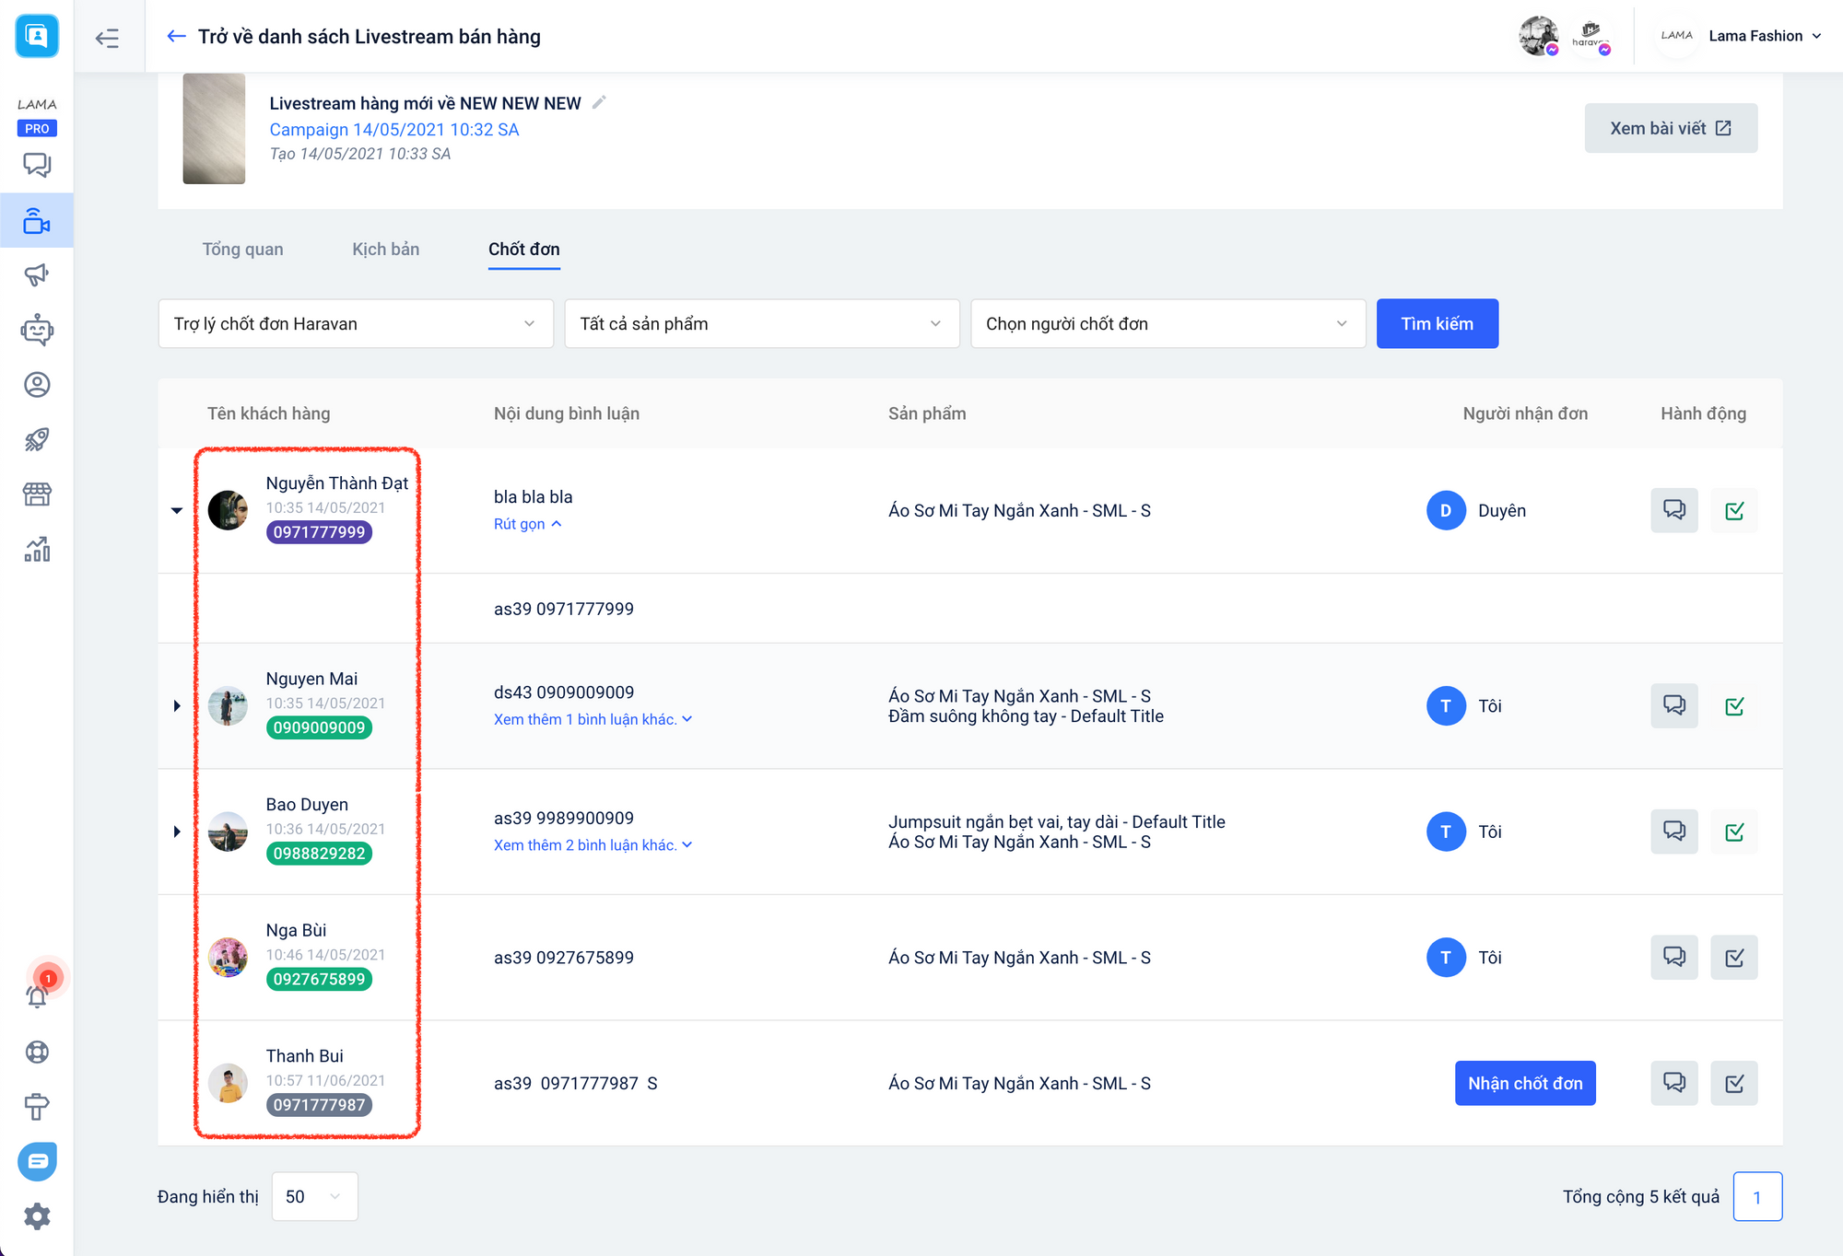Open the Chọn người chốt đơn dropdown

coord(1168,324)
